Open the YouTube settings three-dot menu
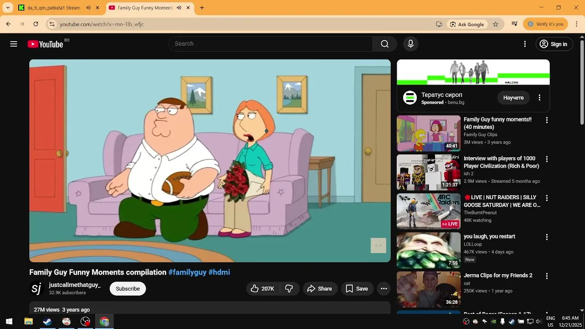 [x=525, y=44]
